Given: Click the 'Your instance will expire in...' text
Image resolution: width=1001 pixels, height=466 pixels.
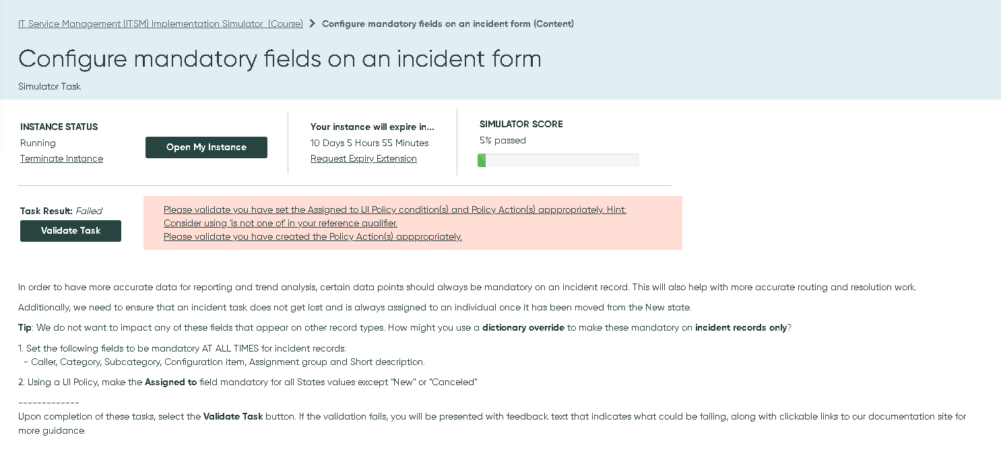Looking at the screenshot, I should [x=373, y=127].
